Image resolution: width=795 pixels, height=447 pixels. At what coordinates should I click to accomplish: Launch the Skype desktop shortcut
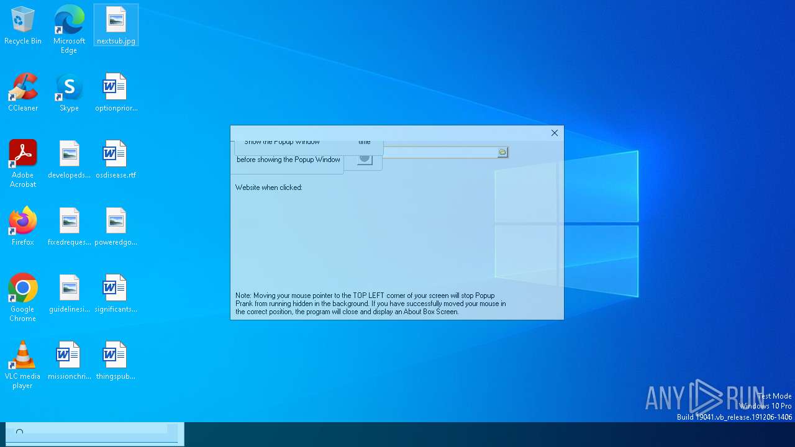[x=69, y=93]
